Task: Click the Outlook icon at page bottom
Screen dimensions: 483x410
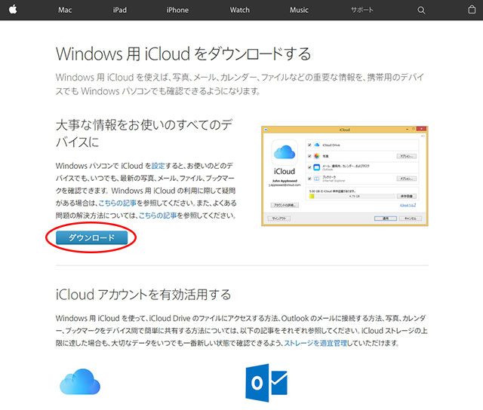Action: (266, 383)
